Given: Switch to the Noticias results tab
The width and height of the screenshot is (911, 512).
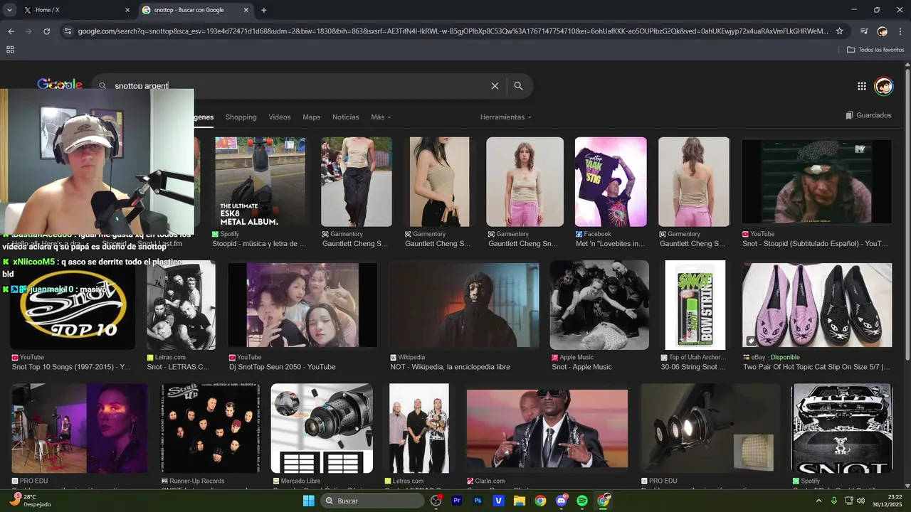Looking at the screenshot, I should click(346, 117).
